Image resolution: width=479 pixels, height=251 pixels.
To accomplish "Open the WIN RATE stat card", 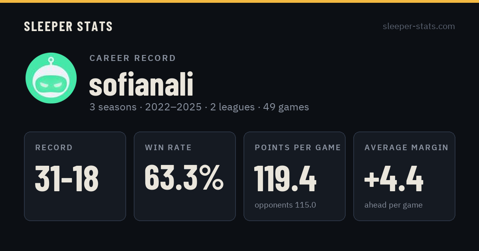I will [185, 176].
